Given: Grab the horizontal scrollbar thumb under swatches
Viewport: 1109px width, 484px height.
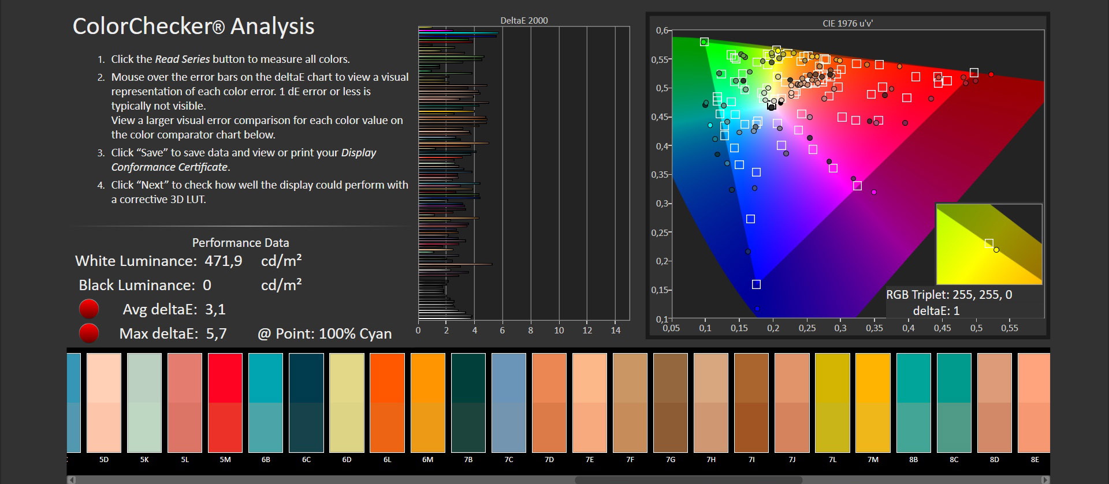Looking at the screenshot, I should 689,479.
